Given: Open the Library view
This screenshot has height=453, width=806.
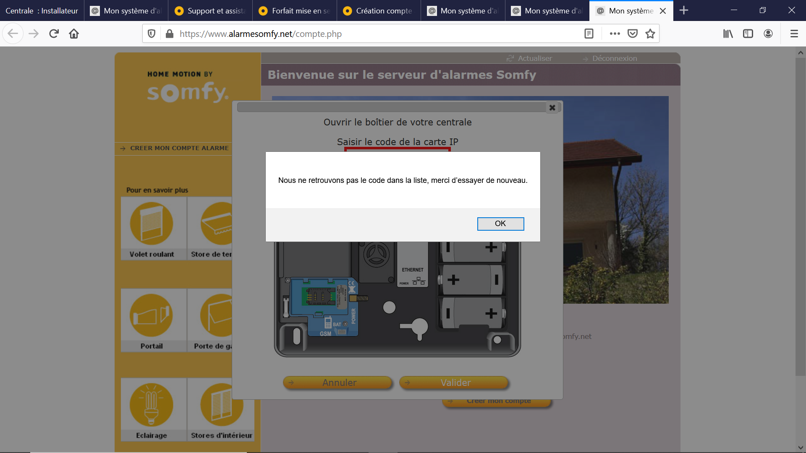Looking at the screenshot, I should (x=728, y=34).
